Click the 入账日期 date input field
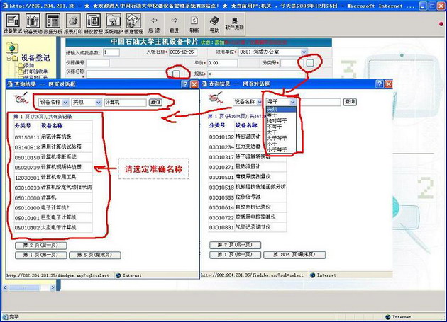 [181, 52]
